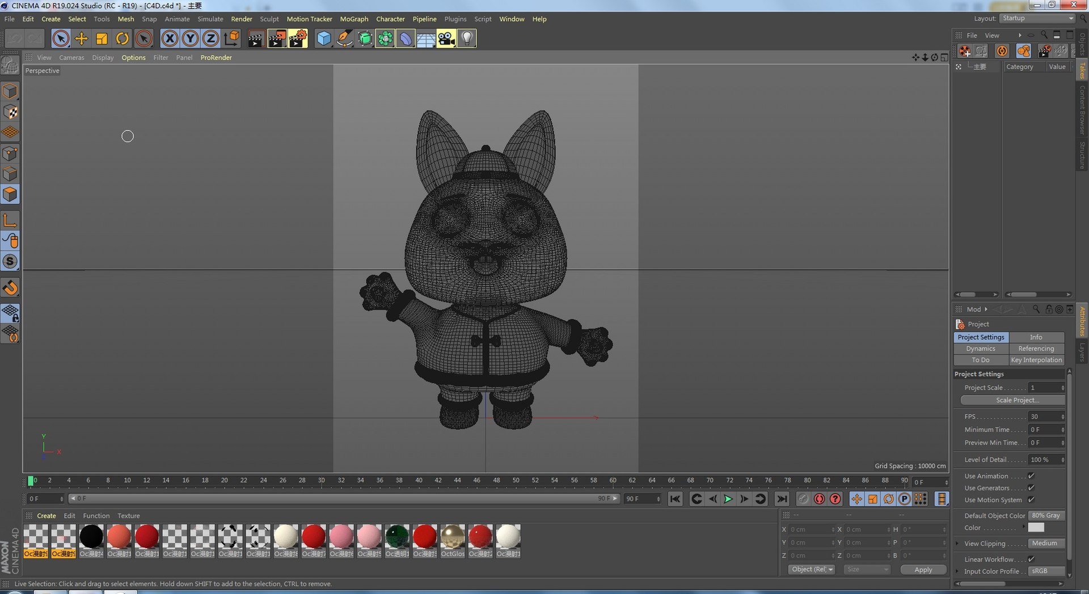Open Object (Rel) coordinate dropdown
This screenshot has width=1089, height=594.
[x=812, y=570]
